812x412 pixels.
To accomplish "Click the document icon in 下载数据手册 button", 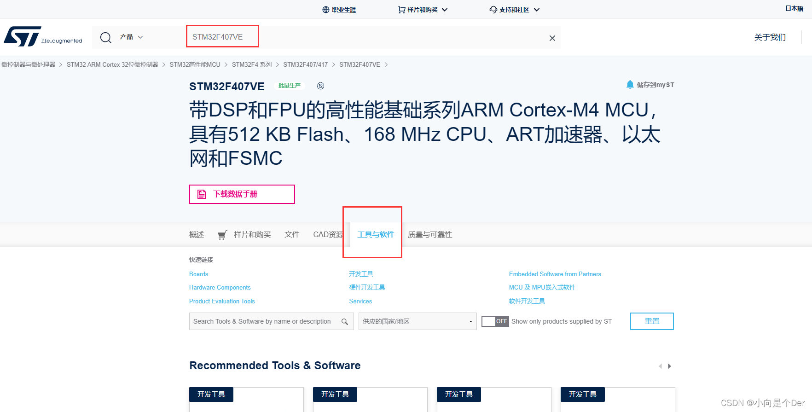I will pos(202,194).
